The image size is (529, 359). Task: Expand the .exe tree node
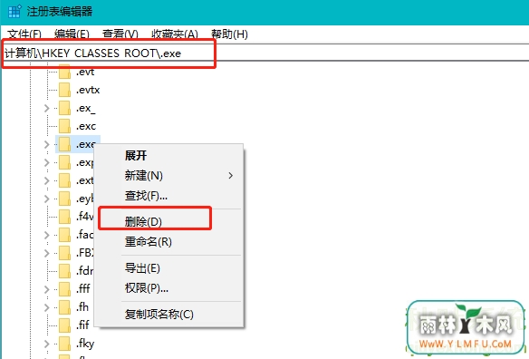click(x=46, y=144)
